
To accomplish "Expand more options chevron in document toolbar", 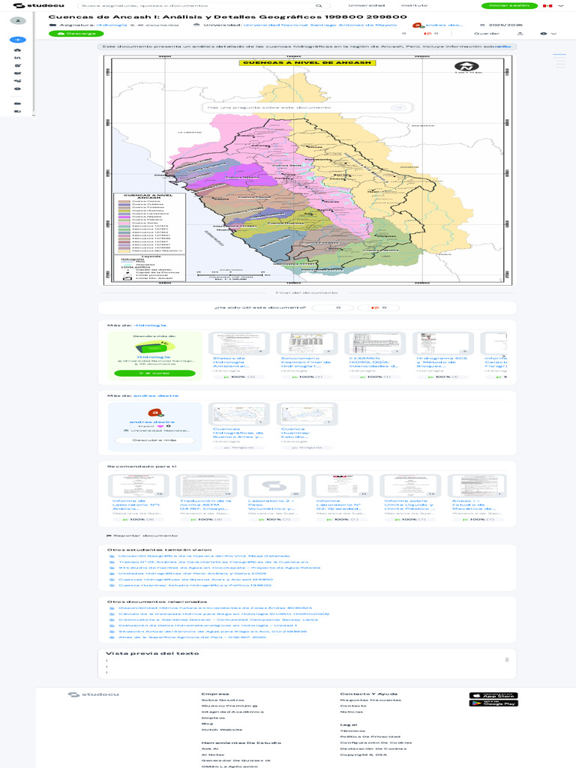I will [553, 33].
